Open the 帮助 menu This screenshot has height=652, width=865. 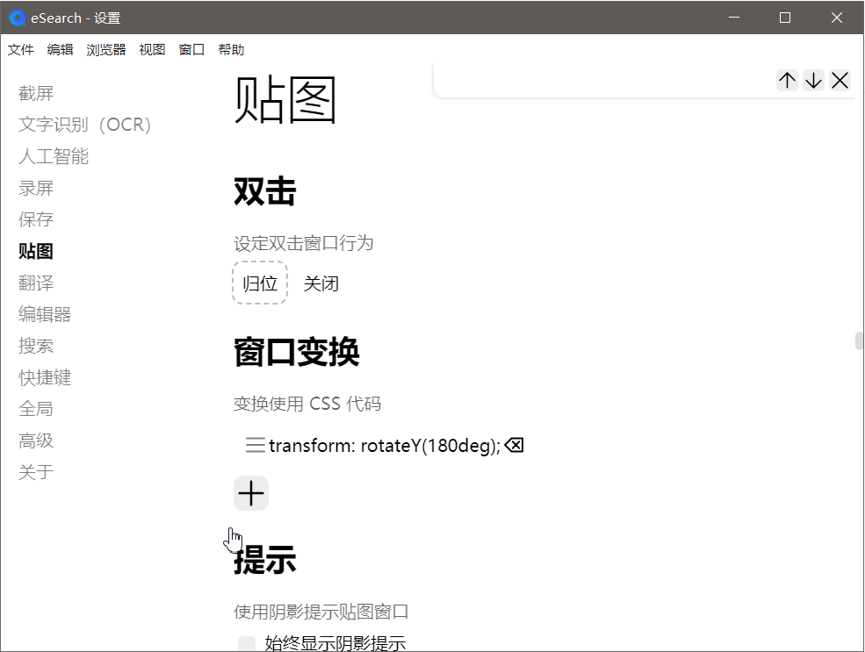[x=231, y=50]
